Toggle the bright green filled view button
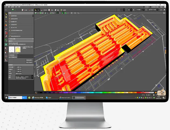This screenshot has width=170, height=130. tap(63, 13)
